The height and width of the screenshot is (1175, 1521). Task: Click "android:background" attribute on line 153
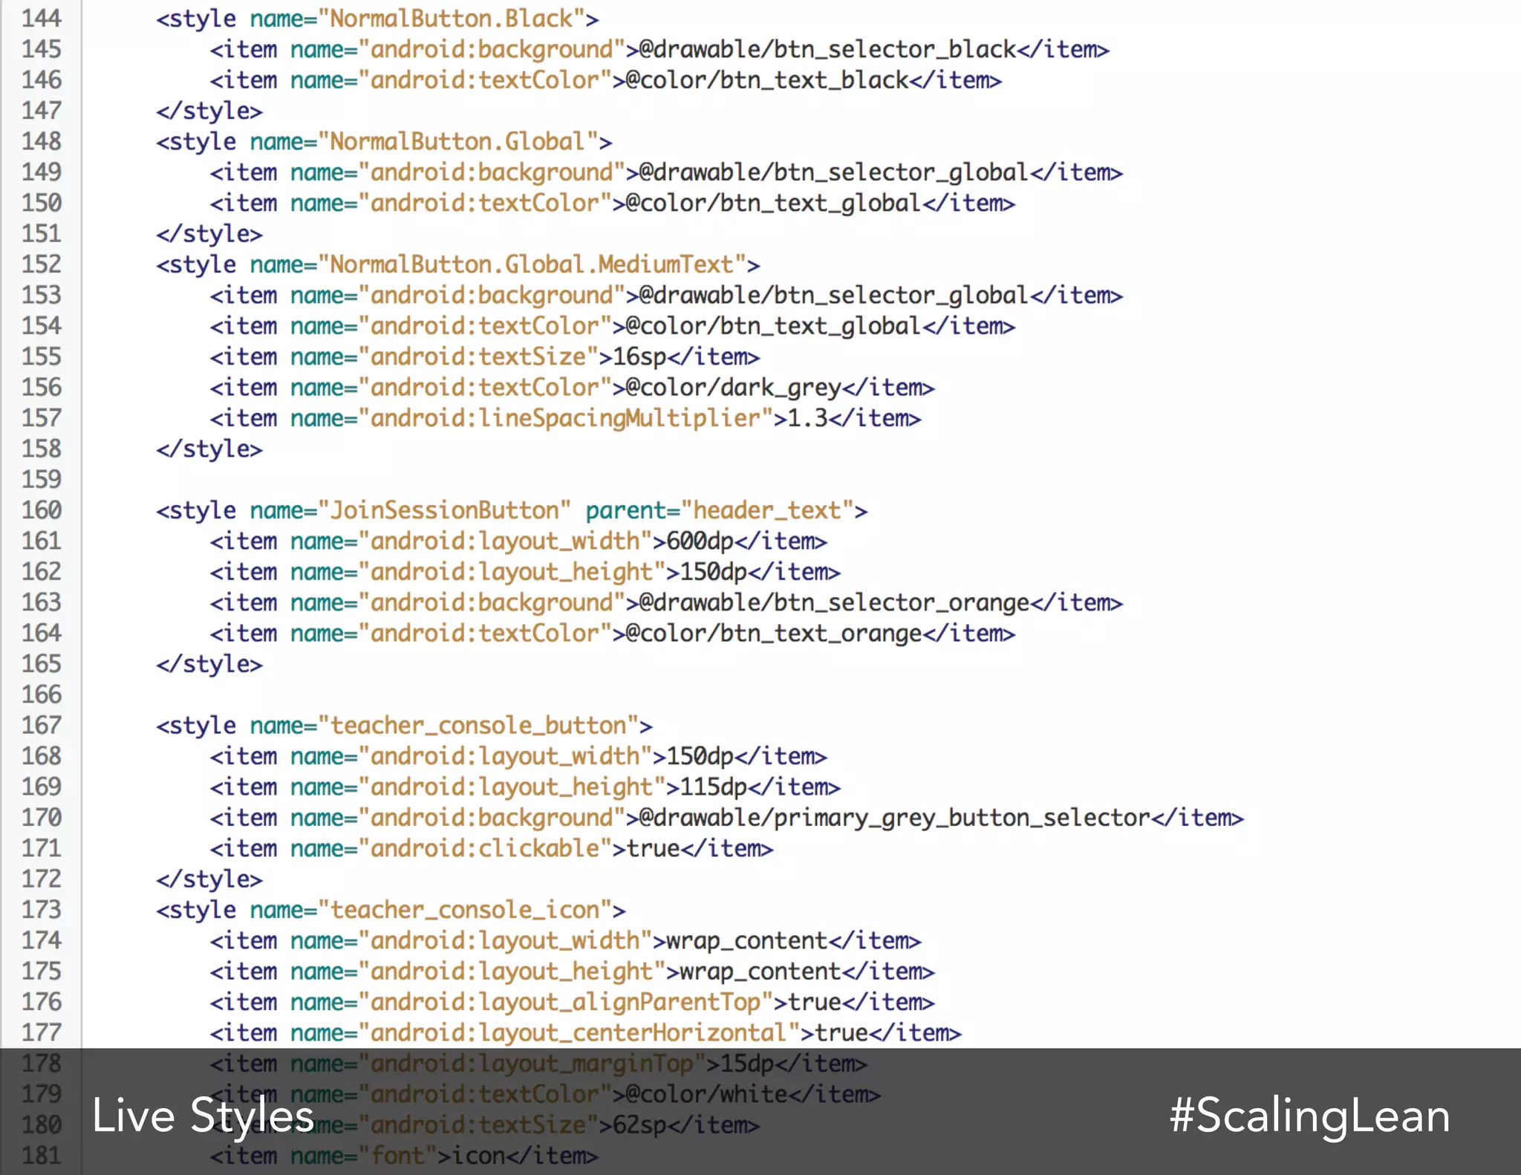tap(492, 295)
